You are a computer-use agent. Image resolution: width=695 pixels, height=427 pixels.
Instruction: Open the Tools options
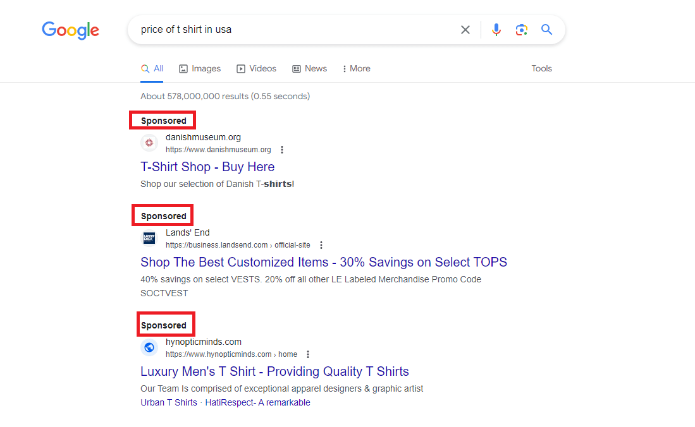[x=541, y=69]
